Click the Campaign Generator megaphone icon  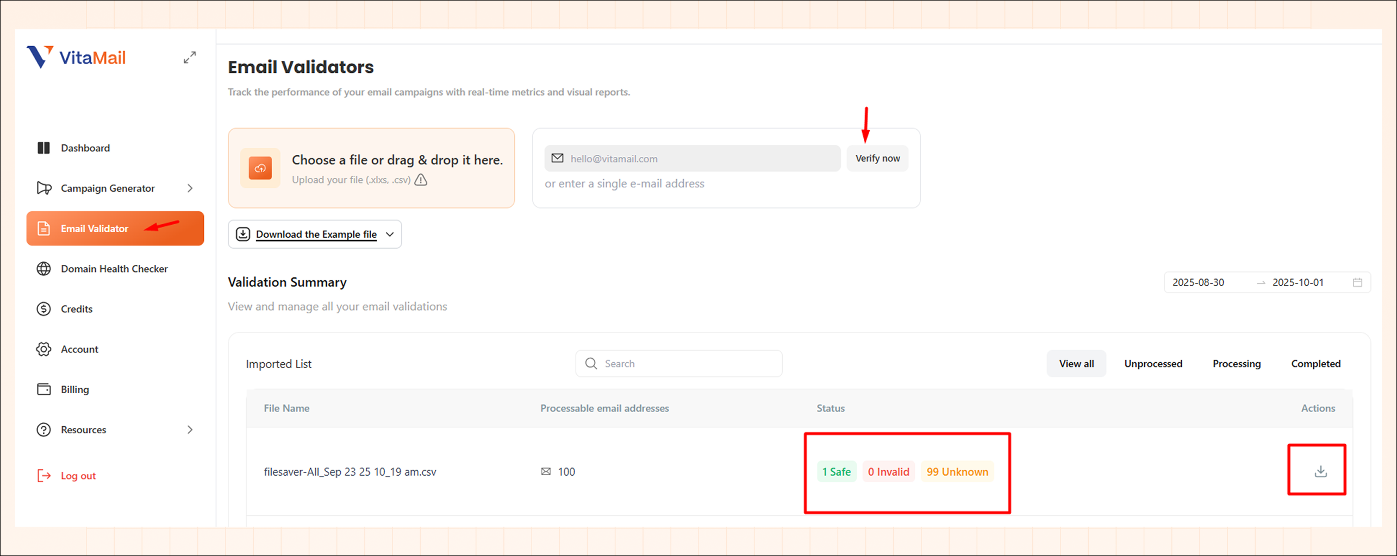pyautogui.click(x=44, y=188)
